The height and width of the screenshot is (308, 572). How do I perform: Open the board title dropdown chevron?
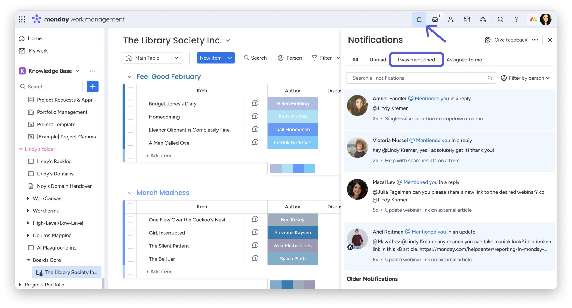pos(228,40)
